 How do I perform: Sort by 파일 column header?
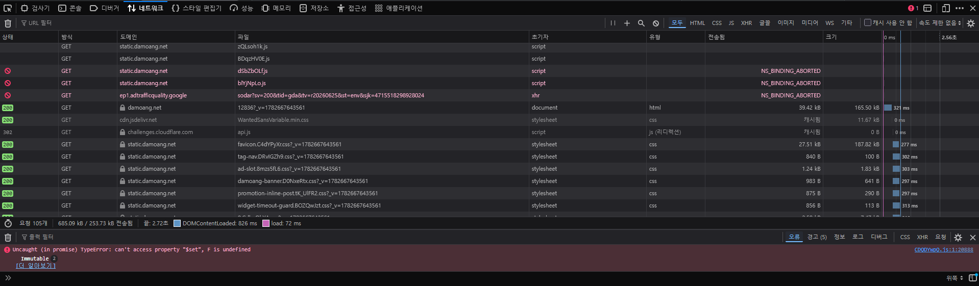(x=382, y=37)
